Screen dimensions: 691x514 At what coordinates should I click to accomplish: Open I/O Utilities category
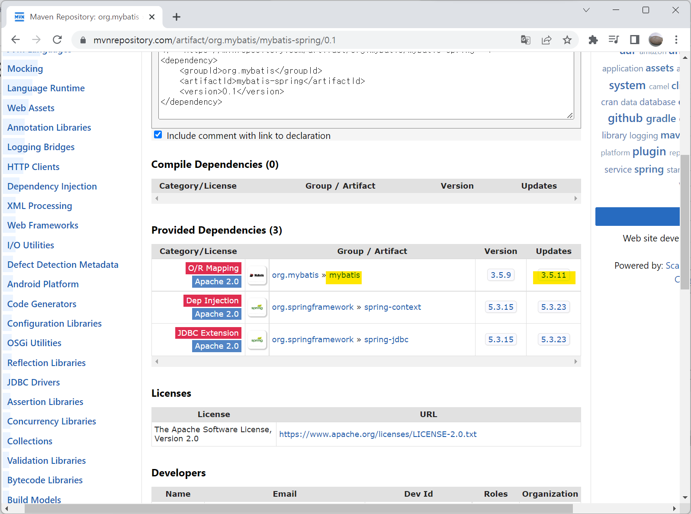pyautogui.click(x=31, y=245)
